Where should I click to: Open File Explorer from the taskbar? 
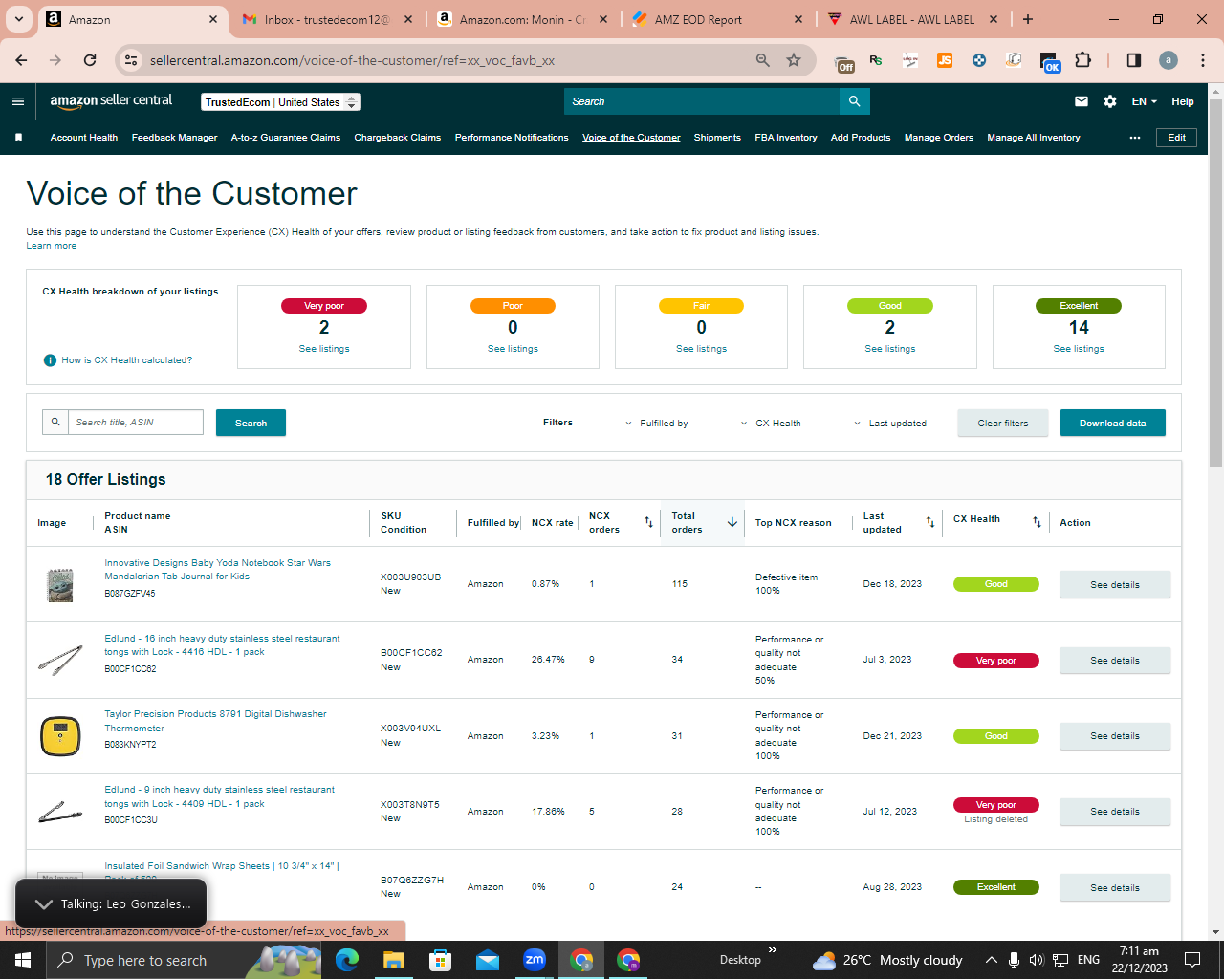click(394, 960)
